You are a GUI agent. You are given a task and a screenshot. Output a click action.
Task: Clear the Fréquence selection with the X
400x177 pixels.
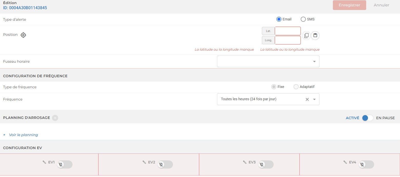point(307,99)
